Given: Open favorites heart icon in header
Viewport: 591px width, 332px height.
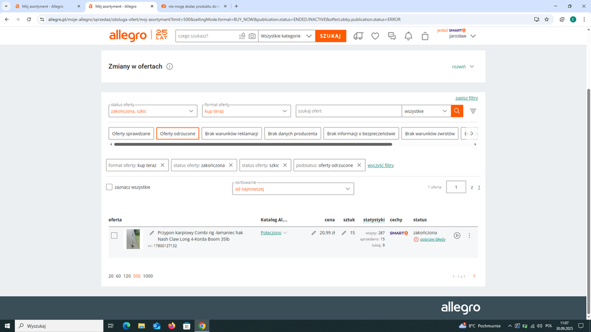Looking at the screenshot, I should pos(375,36).
